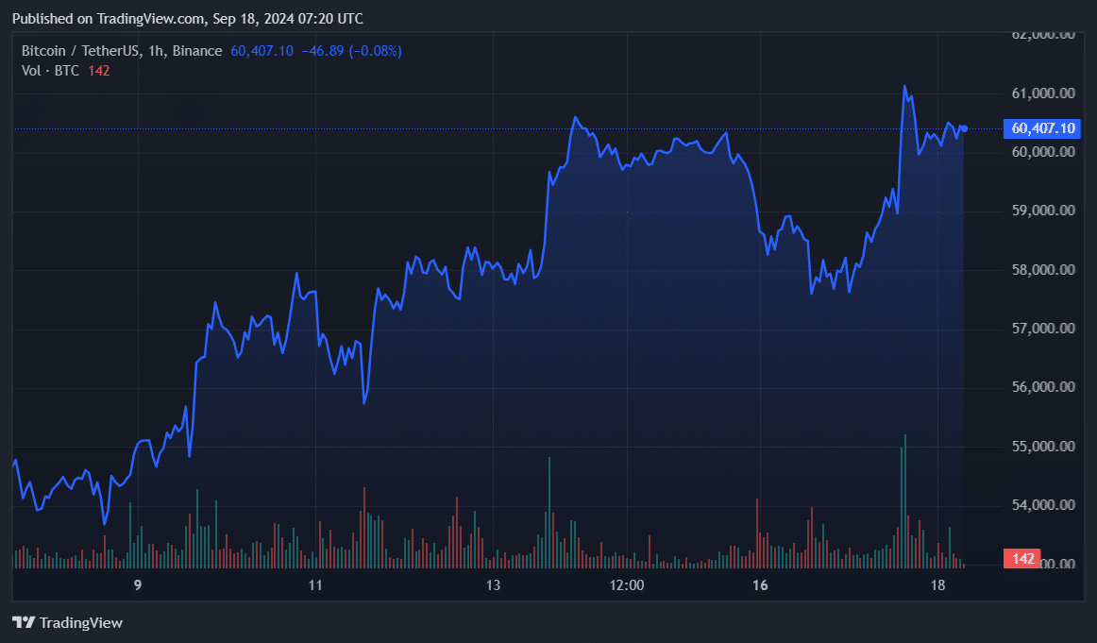Click the red volume value 142 in legend
Viewport: 1097px width, 643px height.
pos(98,70)
